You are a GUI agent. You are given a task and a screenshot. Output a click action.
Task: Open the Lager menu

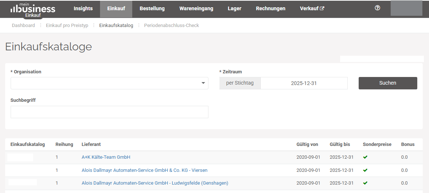pyautogui.click(x=234, y=8)
